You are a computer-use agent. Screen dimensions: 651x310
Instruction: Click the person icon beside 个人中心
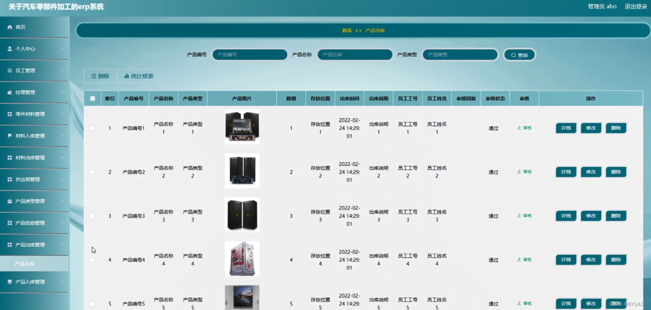10,49
